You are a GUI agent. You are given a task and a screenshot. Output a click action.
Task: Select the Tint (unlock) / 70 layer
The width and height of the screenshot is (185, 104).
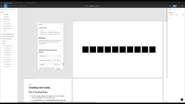coord(8,53)
